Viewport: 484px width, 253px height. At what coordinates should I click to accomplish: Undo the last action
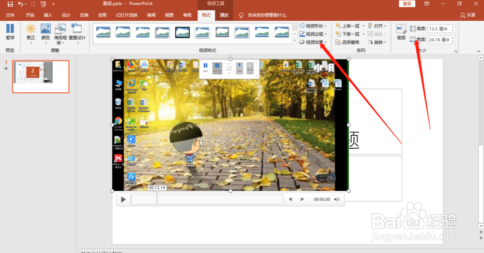pos(20,4)
